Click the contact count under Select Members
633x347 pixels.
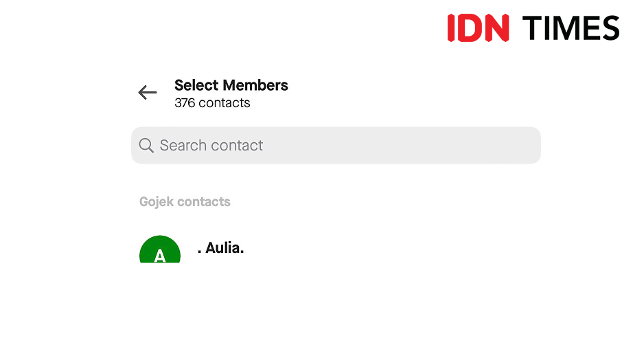click(212, 103)
